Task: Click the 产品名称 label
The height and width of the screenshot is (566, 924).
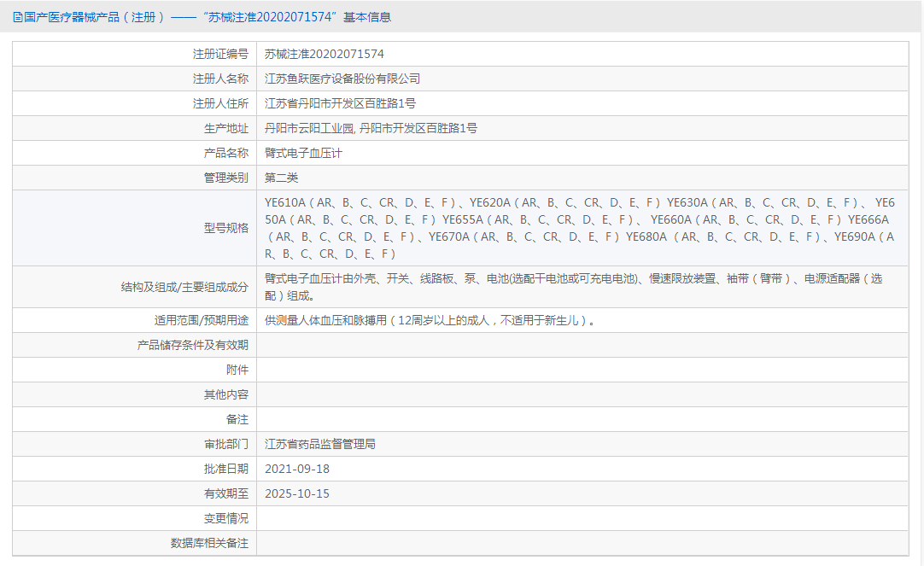Action: point(226,153)
